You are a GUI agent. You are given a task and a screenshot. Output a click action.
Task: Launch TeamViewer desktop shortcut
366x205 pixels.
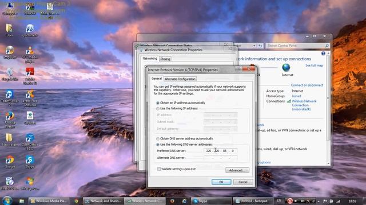pos(10,98)
